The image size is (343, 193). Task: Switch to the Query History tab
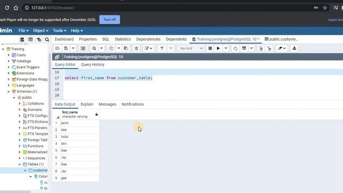[x=93, y=64]
